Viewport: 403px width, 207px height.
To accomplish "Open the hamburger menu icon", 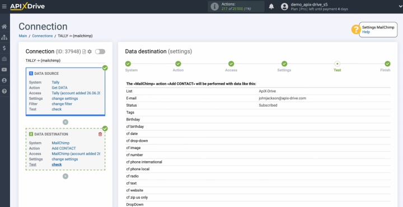I will (x=4, y=6).
